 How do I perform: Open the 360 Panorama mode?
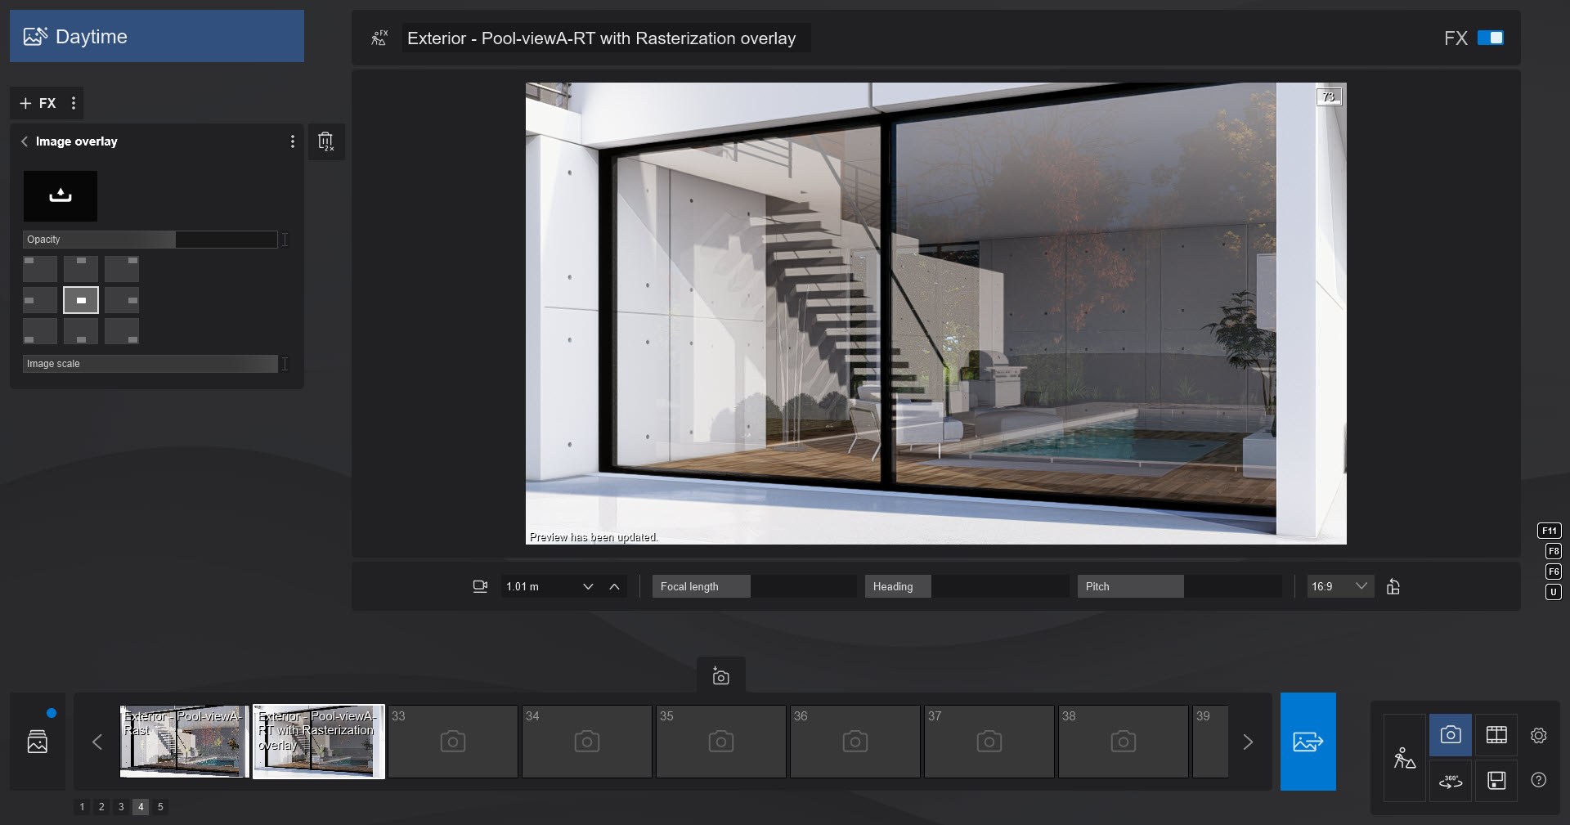point(1450,781)
